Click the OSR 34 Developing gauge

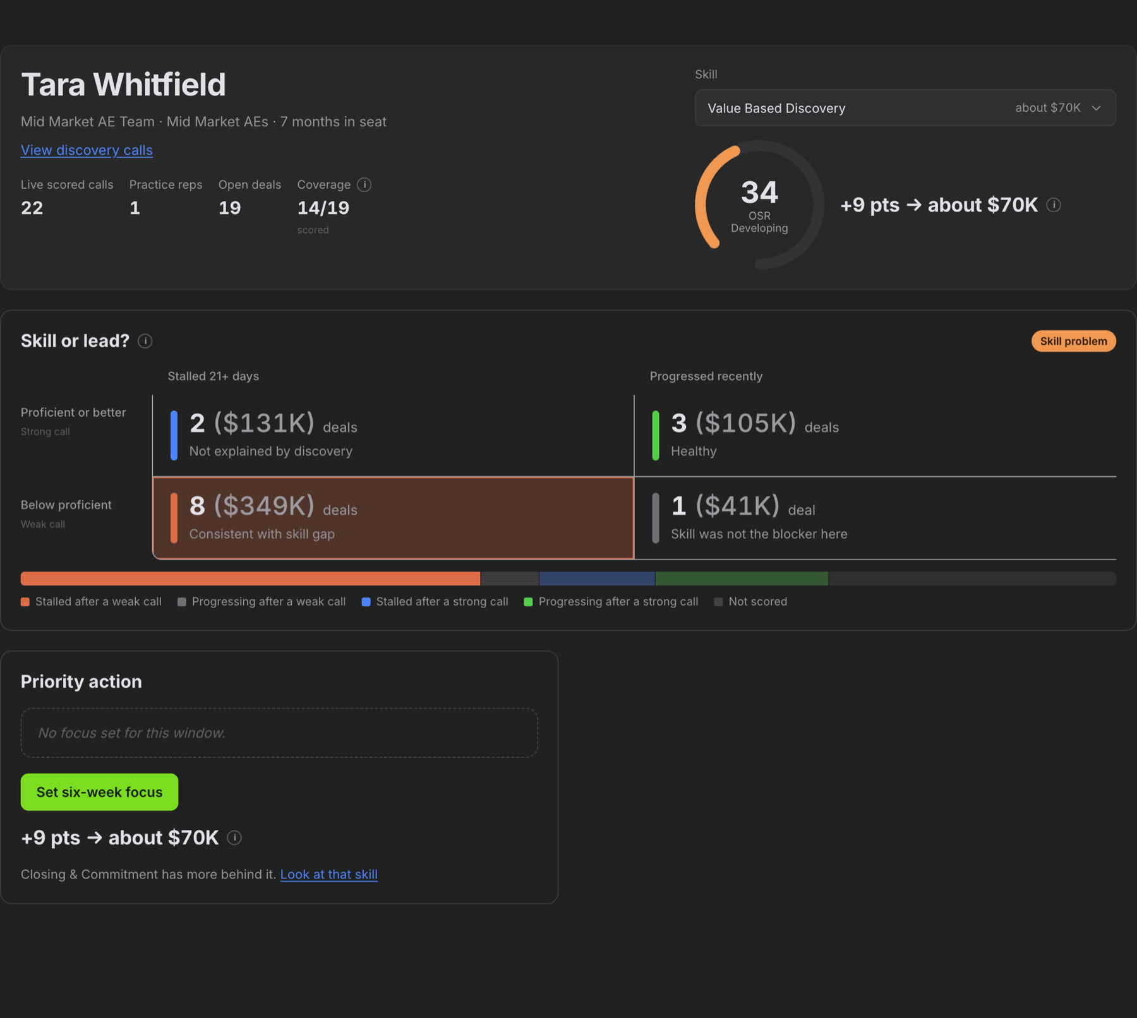(x=759, y=205)
